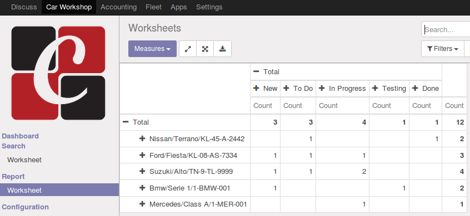Click the expand all icon

(x=205, y=49)
